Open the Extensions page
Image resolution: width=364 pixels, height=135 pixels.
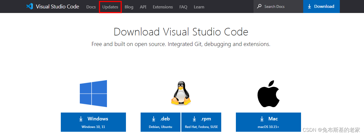coord(163,7)
